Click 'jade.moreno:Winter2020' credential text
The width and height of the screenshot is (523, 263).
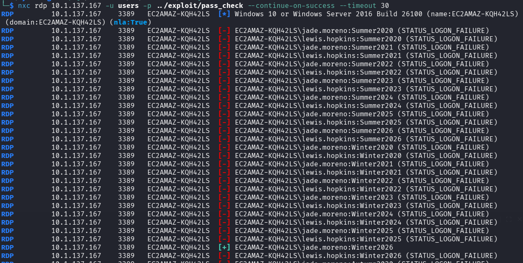347,148
